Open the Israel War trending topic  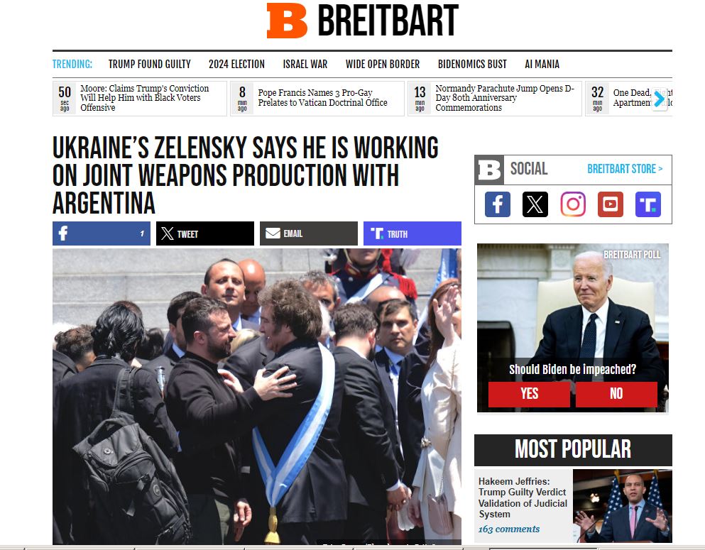pyautogui.click(x=305, y=65)
